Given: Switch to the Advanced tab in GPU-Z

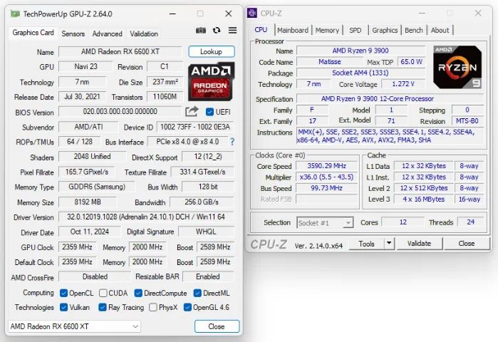Looking at the screenshot, I should tap(107, 33).
